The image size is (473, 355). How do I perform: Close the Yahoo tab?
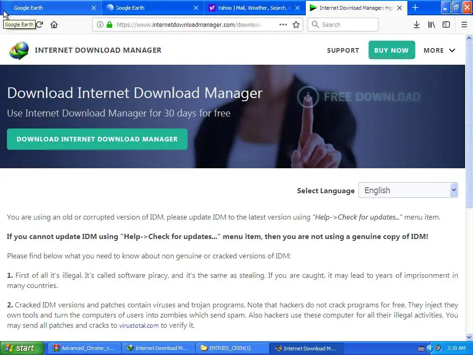pos(297,8)
